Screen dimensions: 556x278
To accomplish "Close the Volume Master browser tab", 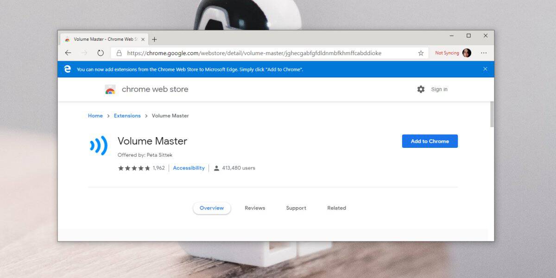I will tap(143, 39).
